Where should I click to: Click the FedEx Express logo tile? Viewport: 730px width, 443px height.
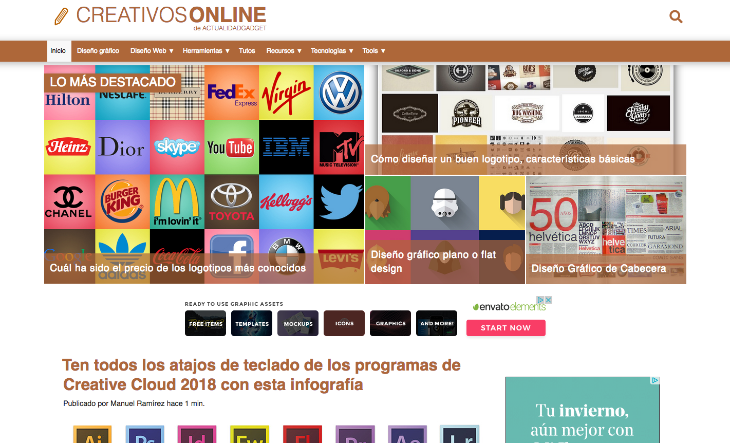click(x=232, y=93)
